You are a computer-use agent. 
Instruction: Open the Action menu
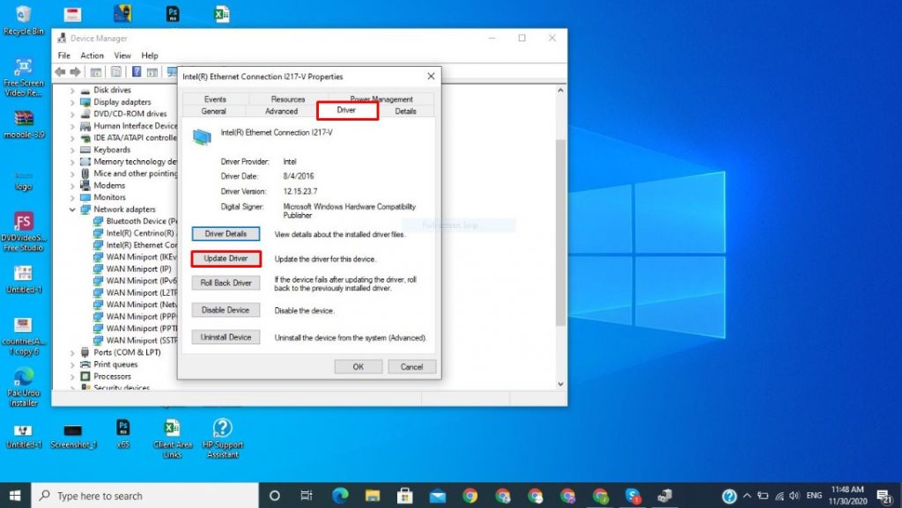tap(92, 55)
